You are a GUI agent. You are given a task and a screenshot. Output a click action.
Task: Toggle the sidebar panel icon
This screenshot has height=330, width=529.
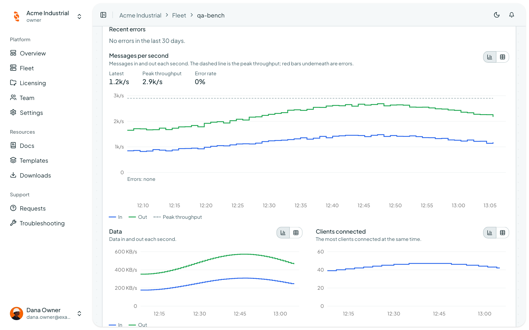point(103,15)
